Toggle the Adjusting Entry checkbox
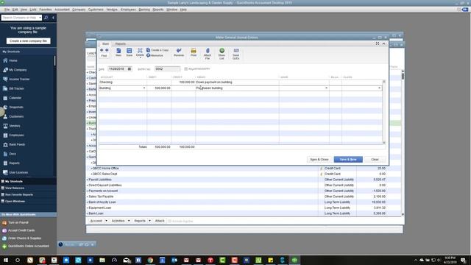Viewport: 471px width, 265px height. point(186,69)
